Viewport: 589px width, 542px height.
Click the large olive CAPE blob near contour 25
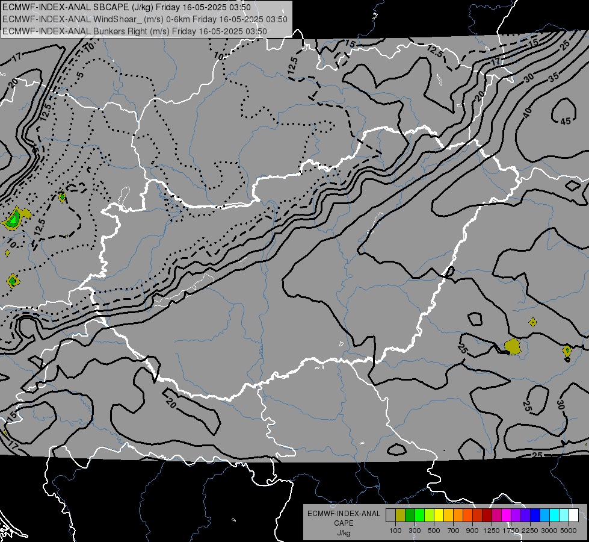click(x=513, y=346)
